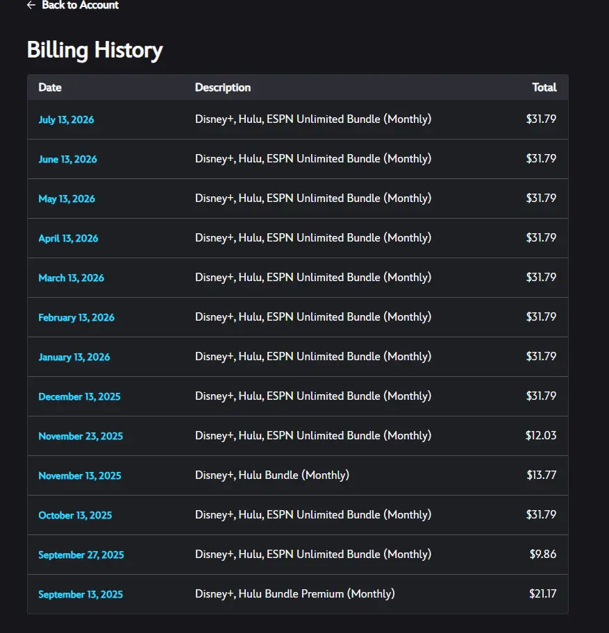Viewport: 609px width, 633px height.
Task: Click the back arrow icon
Action: [x=31, y=5]
